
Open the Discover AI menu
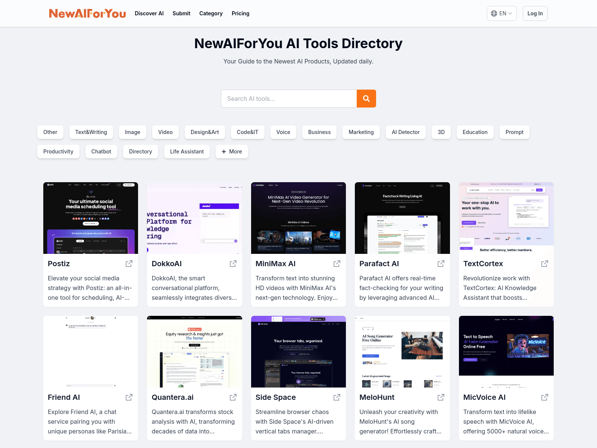(149, 13)
